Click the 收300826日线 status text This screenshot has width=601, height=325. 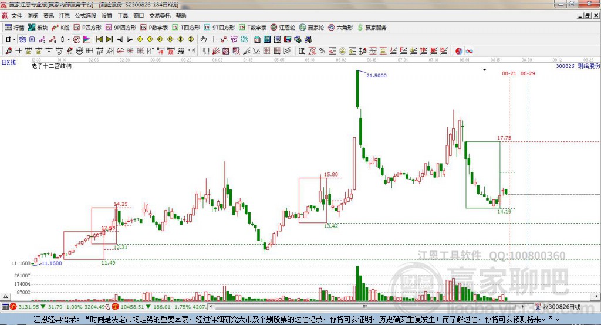pos(561,307)
